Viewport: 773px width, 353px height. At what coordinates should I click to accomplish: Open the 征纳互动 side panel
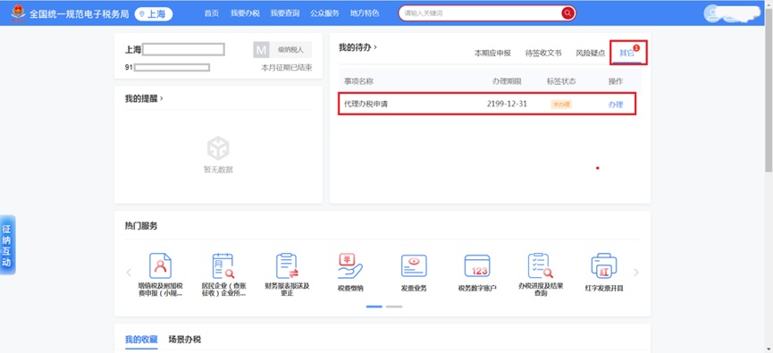[7, 245]
